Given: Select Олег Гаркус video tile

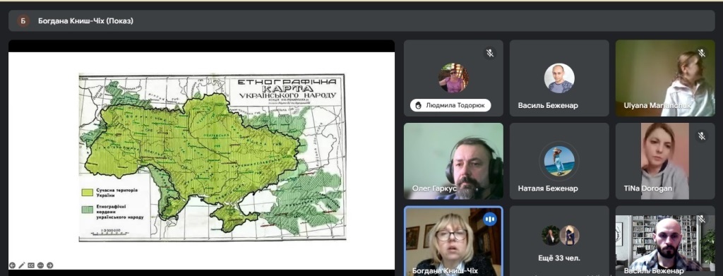Looking at the screenshot, I should 454,161.
